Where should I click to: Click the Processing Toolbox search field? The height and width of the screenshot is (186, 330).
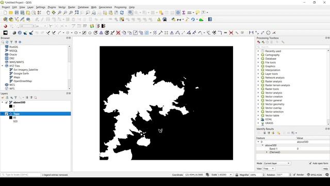click(x=293, y=47)
